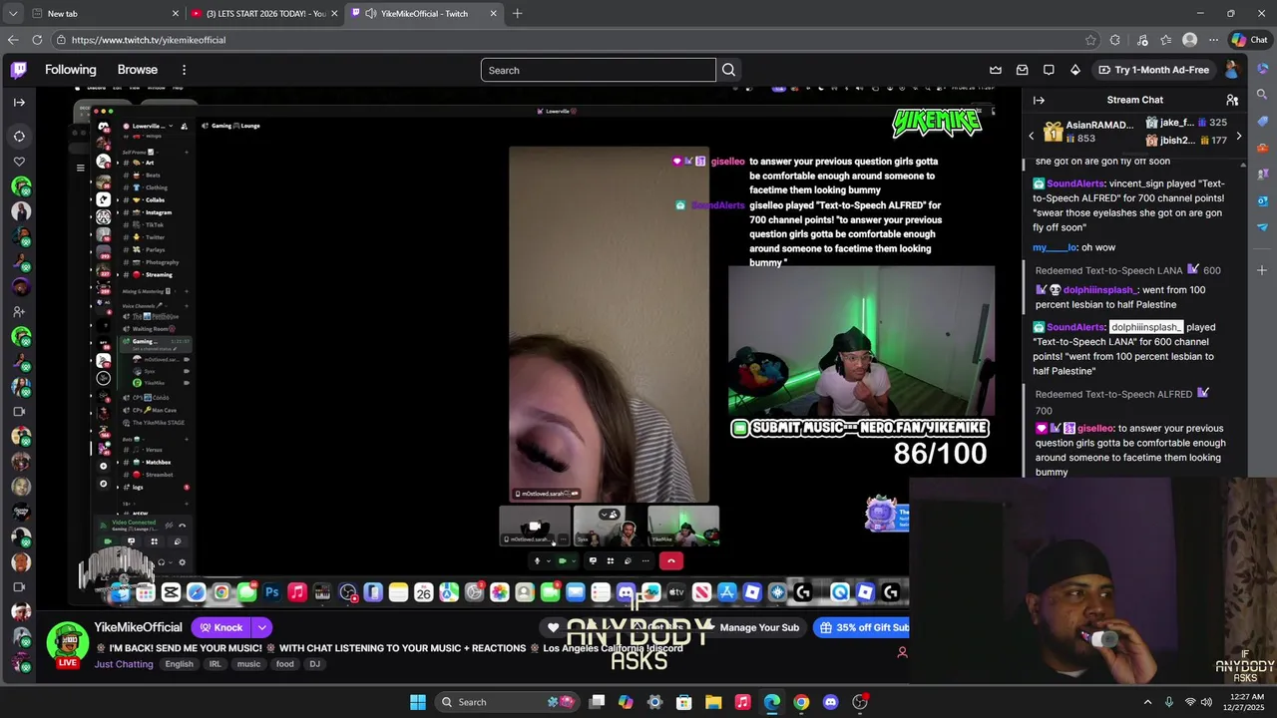The height and width of the screenshot is (718, 1277).
Task: Open the Edge sidebar shopping tag icon
Action: point(1262,121)
